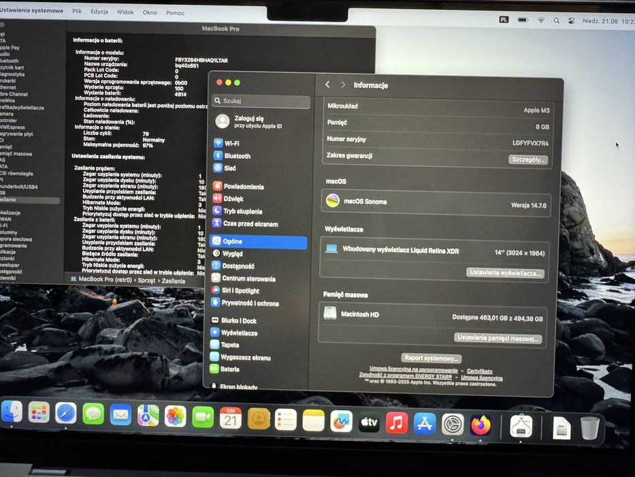Launch Firefox from the Dock
The width and height of the screenshot is (635, 477).
pos(481,425)
